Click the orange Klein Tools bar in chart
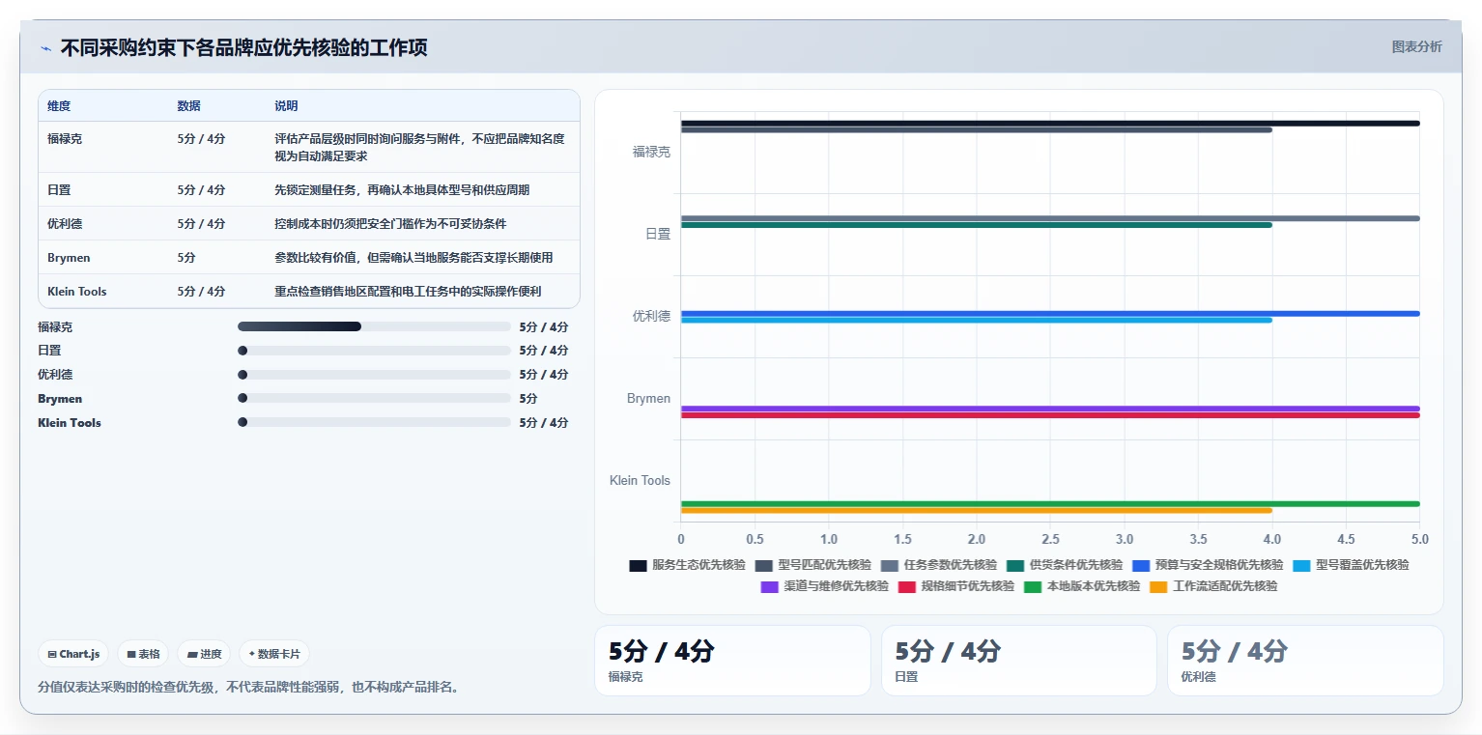This screenshot has height=735, width=1482. (977, 510)
